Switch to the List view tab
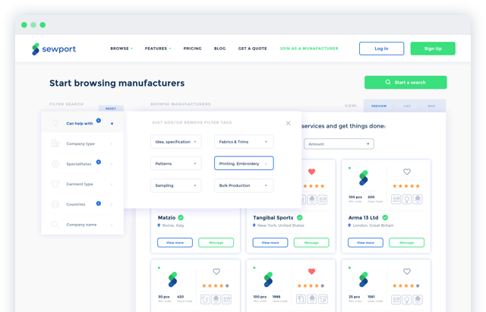 [406, 106]
